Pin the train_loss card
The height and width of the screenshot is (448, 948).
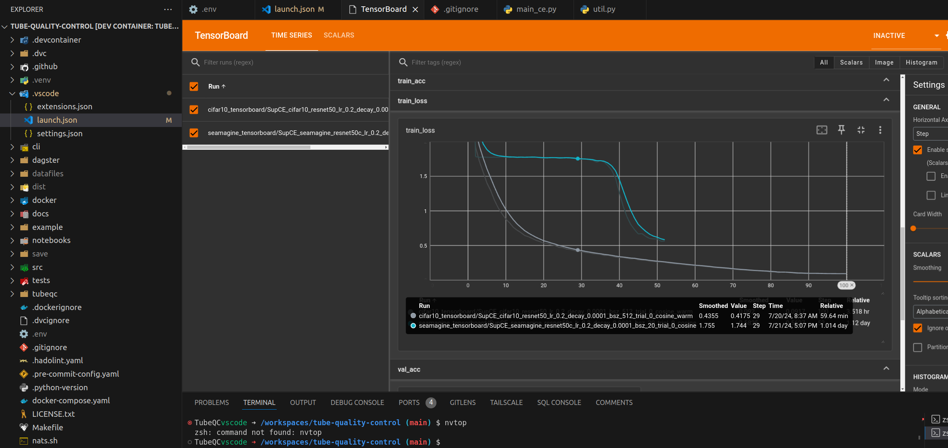pos(841,130)
